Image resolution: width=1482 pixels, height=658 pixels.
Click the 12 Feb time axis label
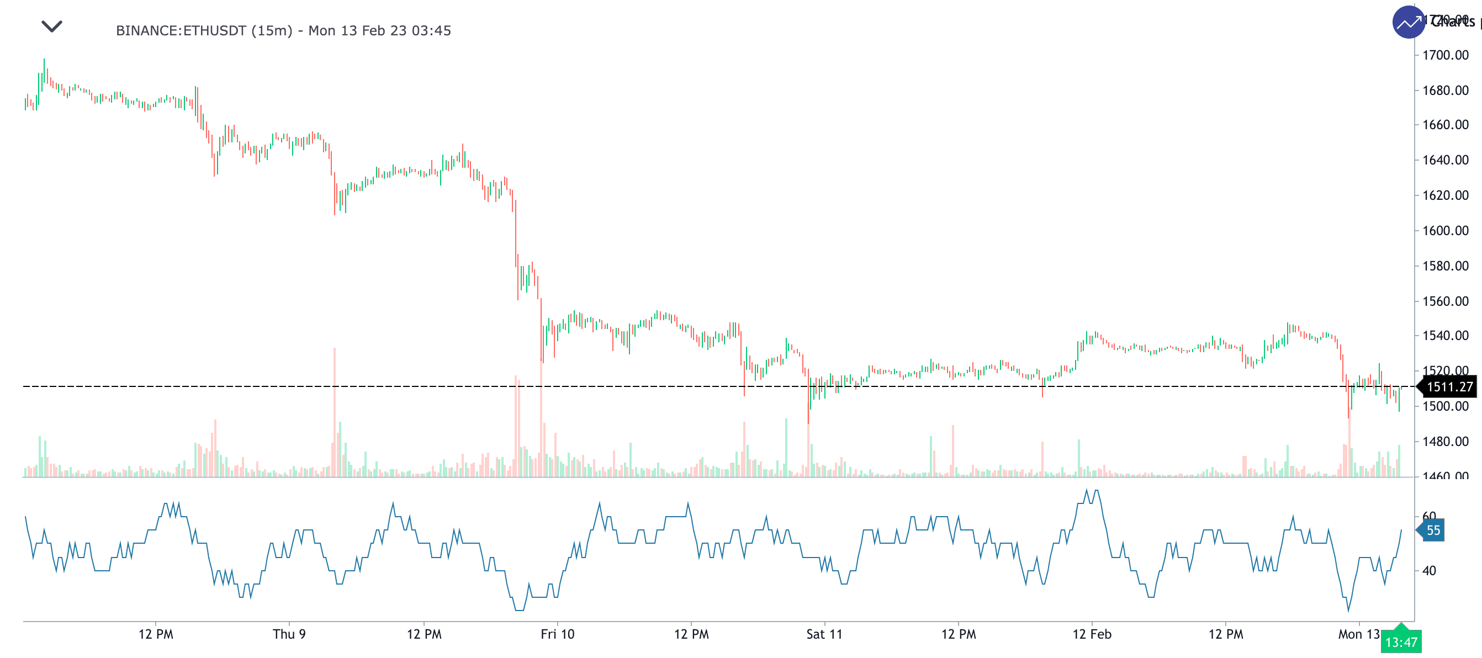[1092, 634]
